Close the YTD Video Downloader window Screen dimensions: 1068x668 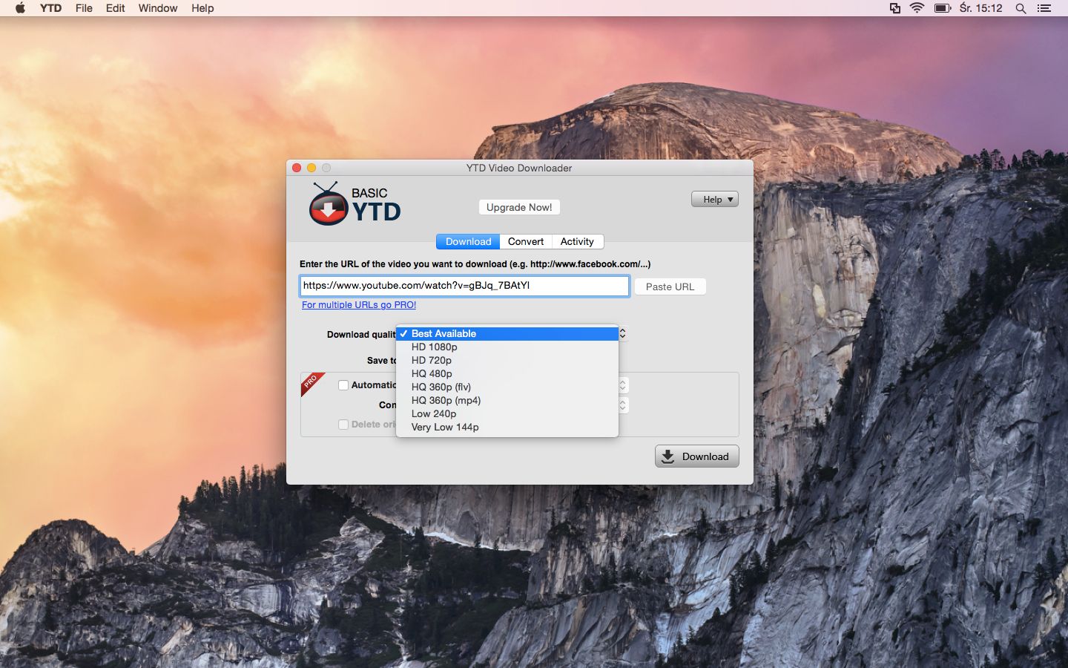click(x=297, y=168)
